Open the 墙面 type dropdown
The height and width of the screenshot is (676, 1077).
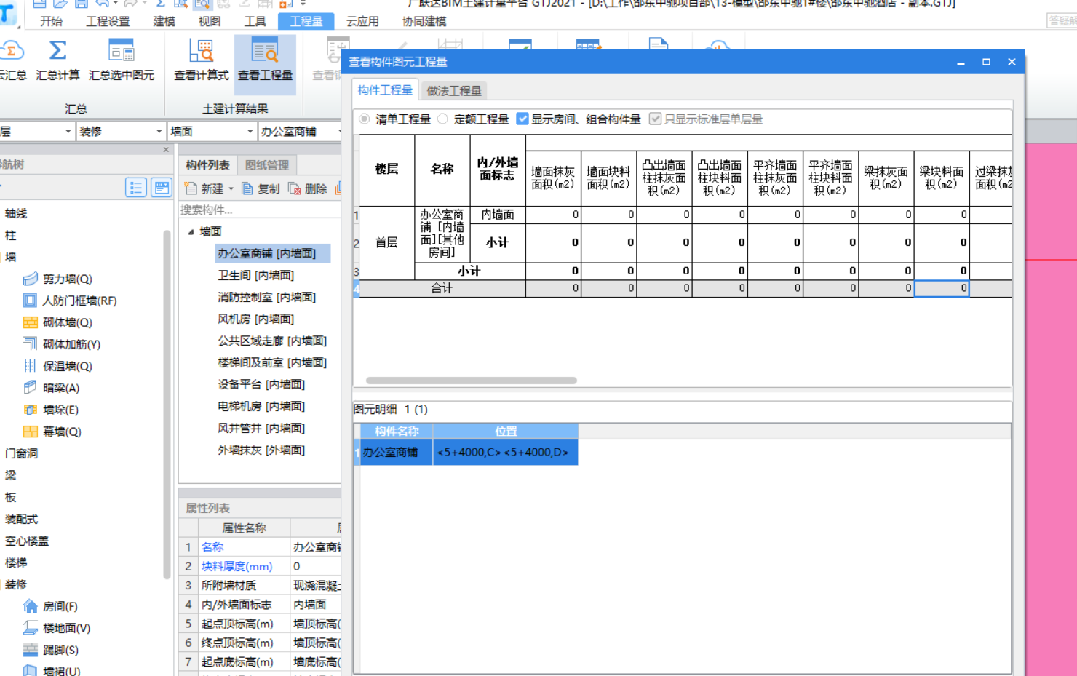250,132
